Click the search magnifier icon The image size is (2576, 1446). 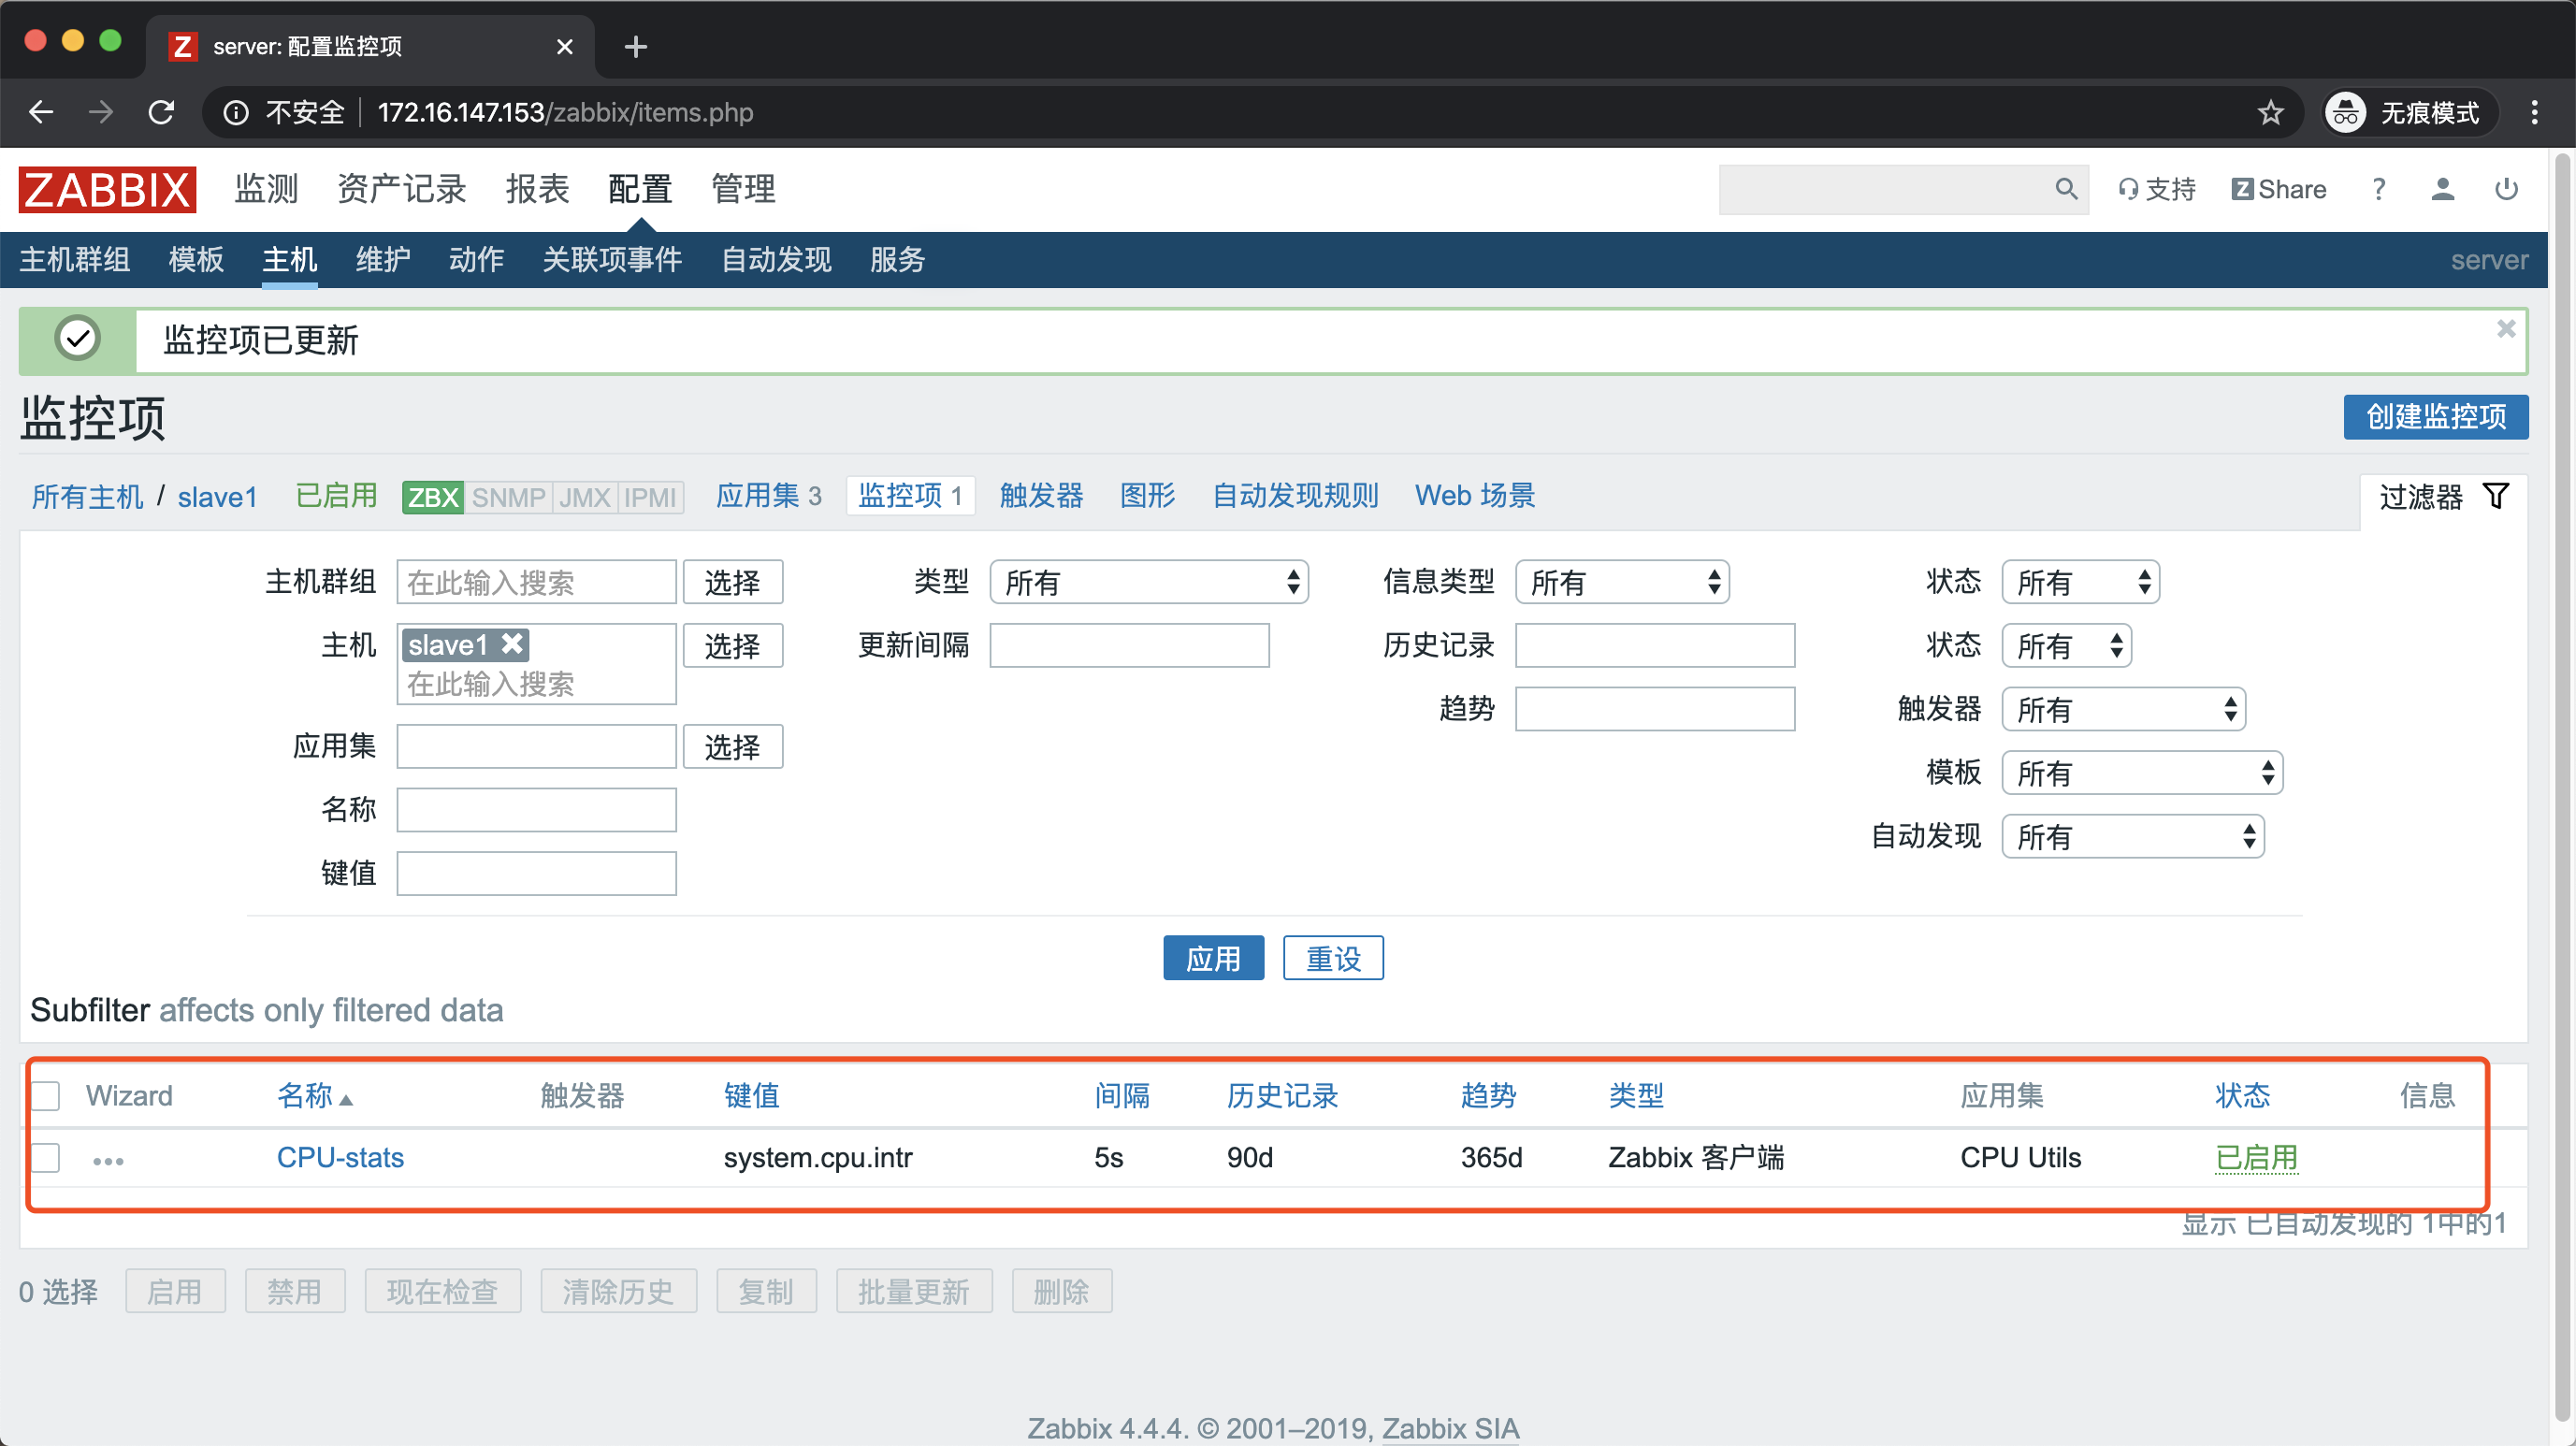pos(2065,189)
